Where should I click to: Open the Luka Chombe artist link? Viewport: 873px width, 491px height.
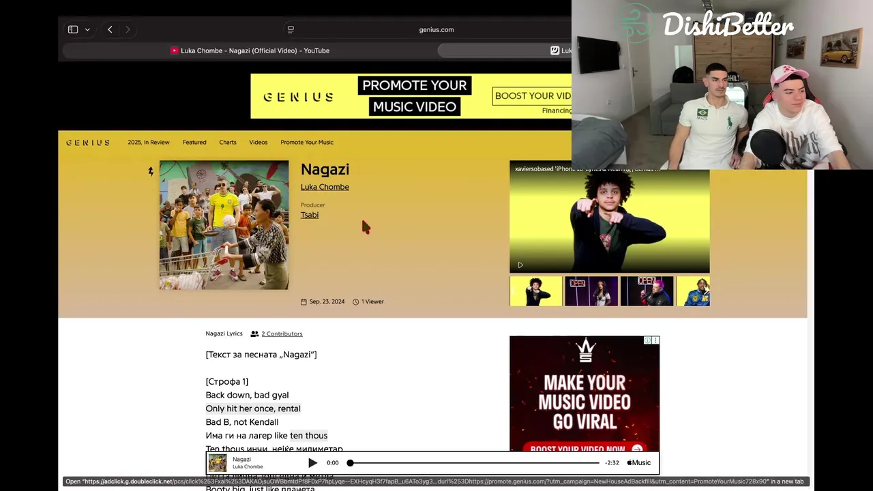(325, 187)
